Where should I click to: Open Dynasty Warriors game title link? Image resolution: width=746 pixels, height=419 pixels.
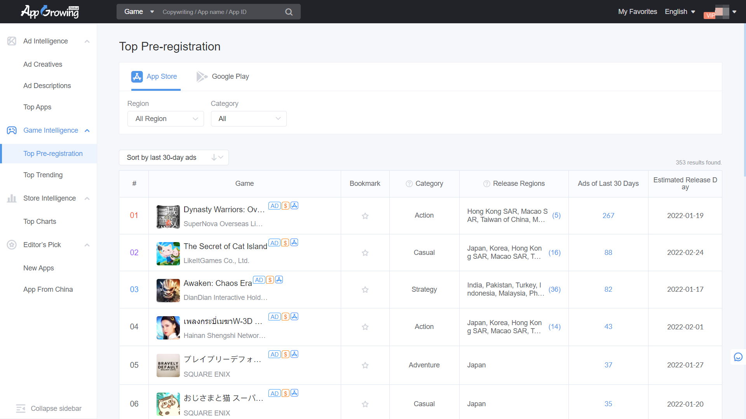coord(224,209)
